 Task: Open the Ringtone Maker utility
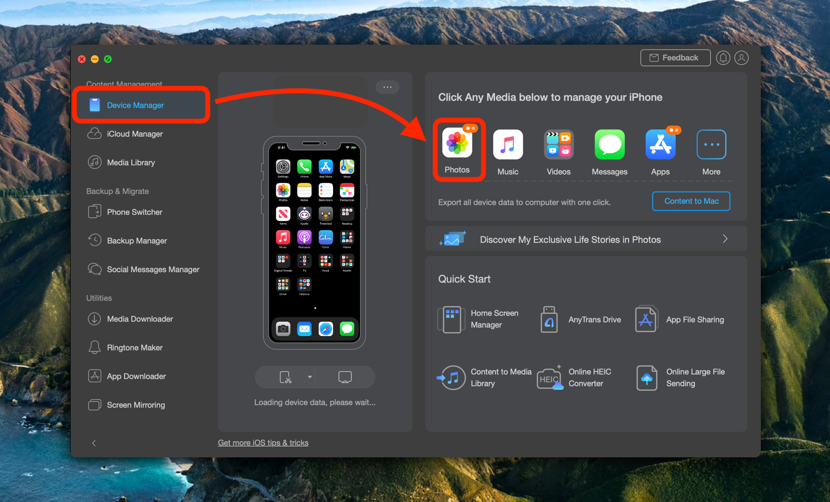point(134,347)
